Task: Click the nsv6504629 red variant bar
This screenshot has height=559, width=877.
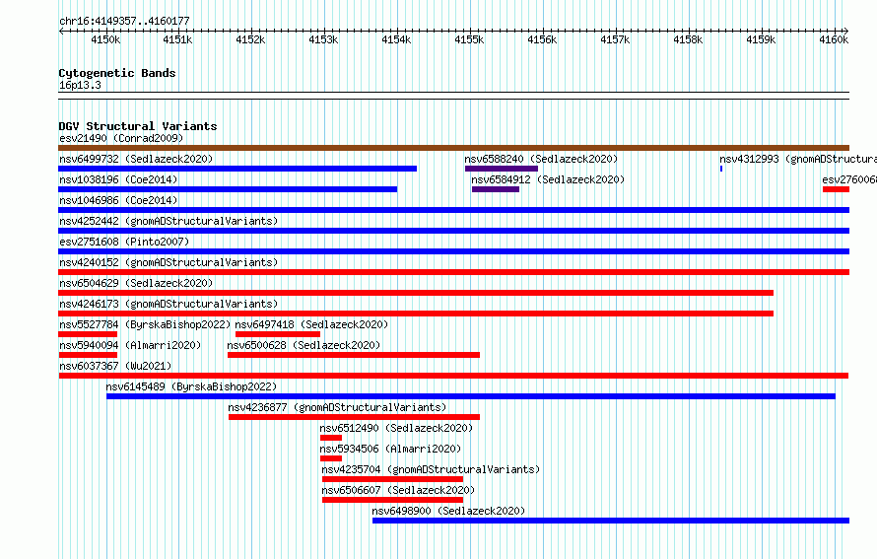Action: (416, 293)
